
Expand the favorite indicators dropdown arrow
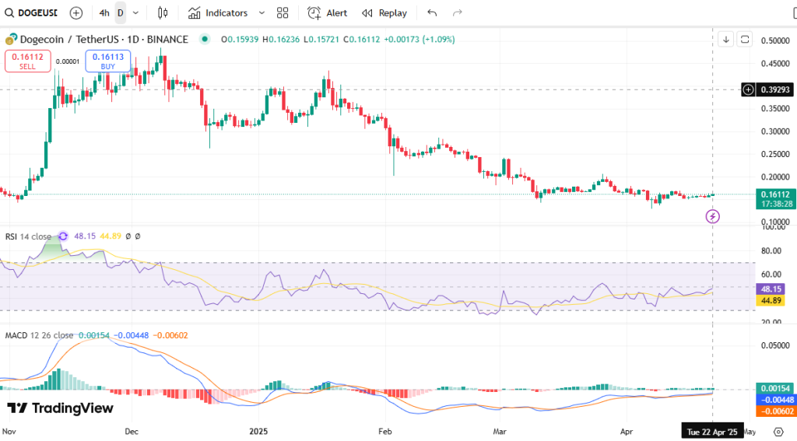262,12
